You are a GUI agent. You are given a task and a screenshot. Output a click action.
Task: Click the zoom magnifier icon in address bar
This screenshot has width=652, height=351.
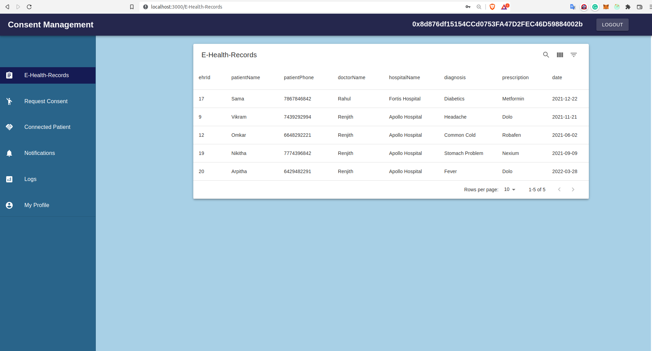(479, 7)
